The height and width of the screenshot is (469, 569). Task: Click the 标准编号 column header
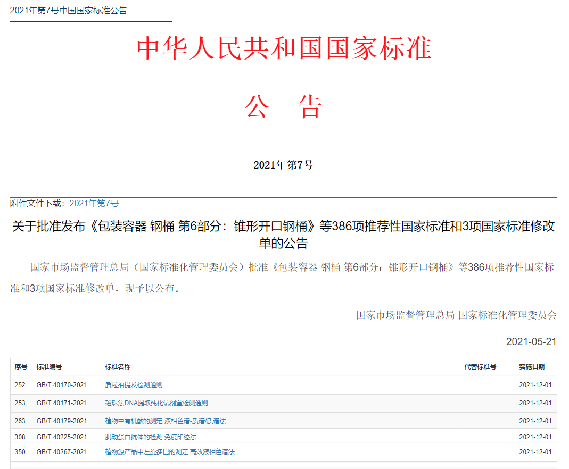click(49, 367)
